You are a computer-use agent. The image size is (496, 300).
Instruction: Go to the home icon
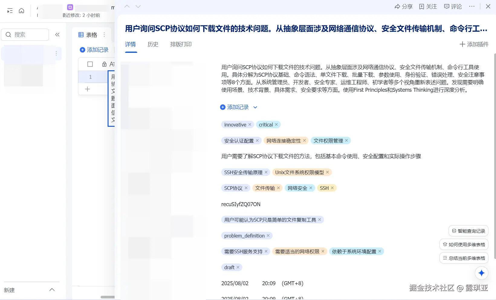pyautogui.click(x=21, y=11)
